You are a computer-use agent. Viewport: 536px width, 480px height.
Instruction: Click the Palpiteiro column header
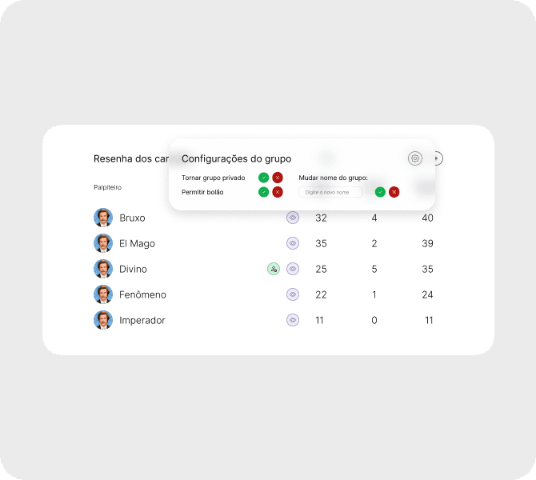(108, 187)
